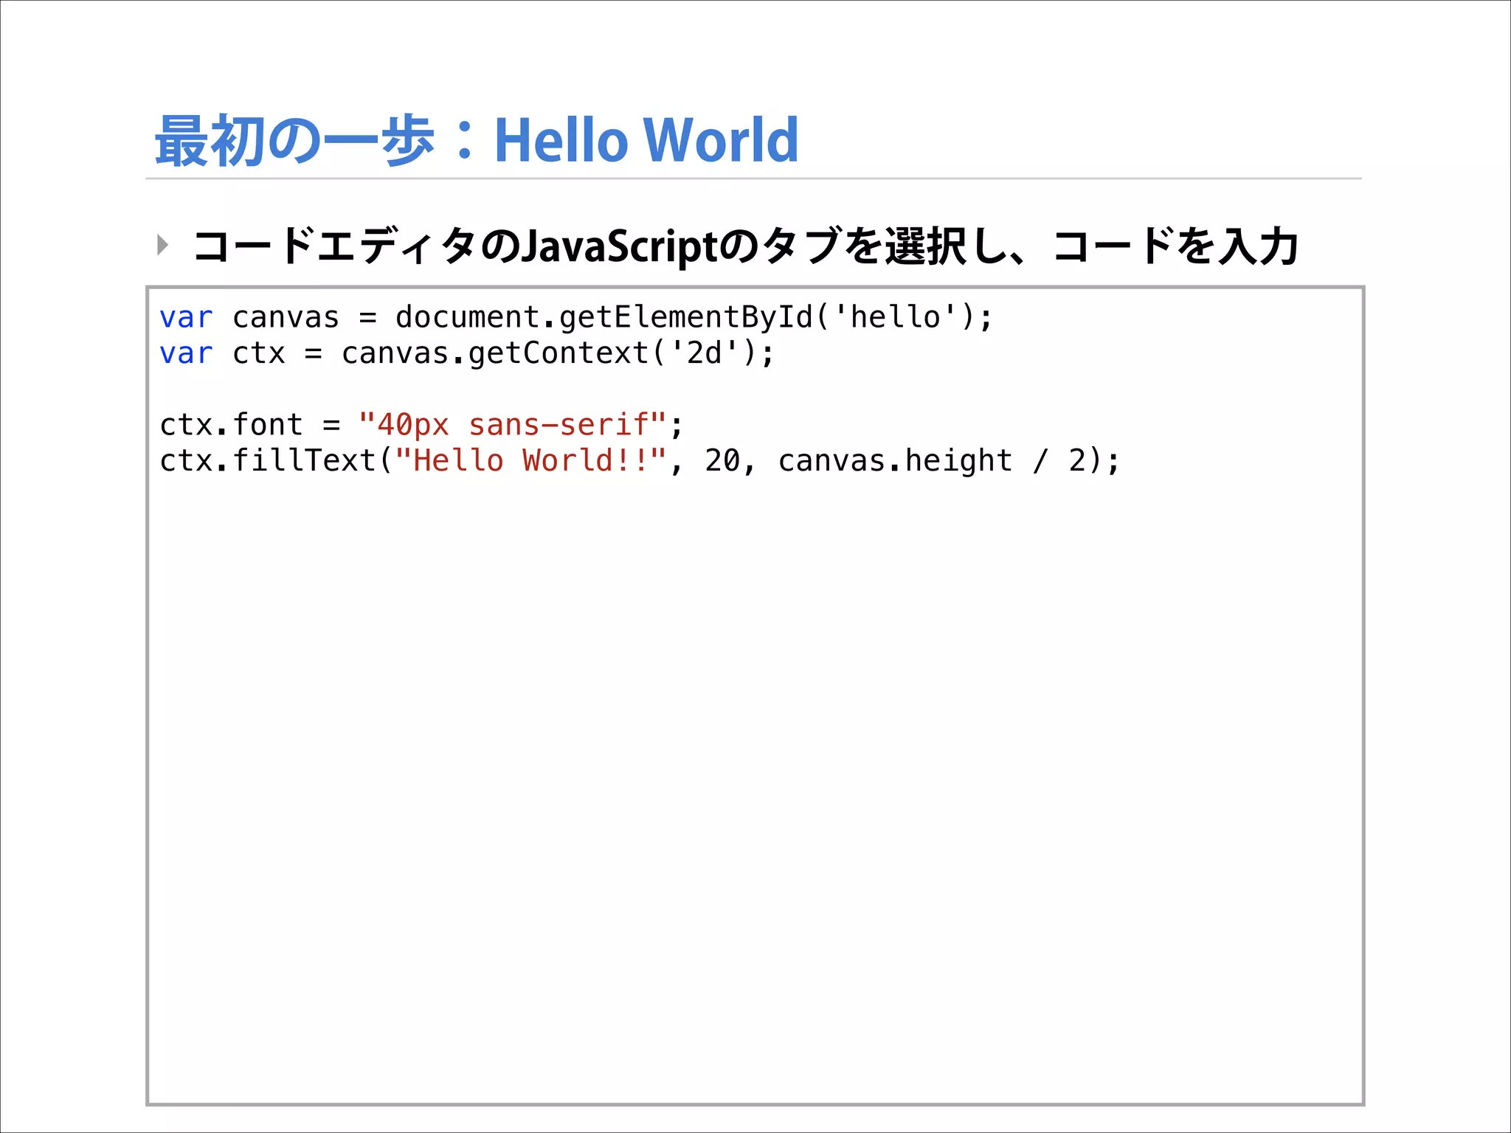Click the code line starting with 'ctx.fillText('
The height and width of the screenshot is (1133, 1511).
(x=640, y=461)
